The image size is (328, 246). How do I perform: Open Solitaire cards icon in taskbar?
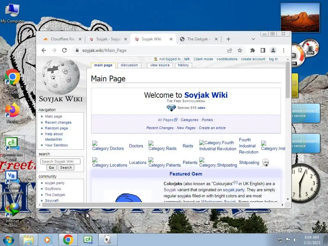(108, 240)
